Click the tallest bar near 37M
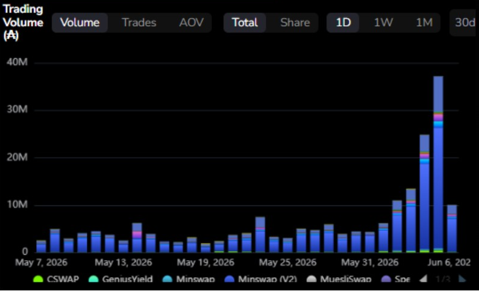 pyautogui.click(x=438, y=164)
